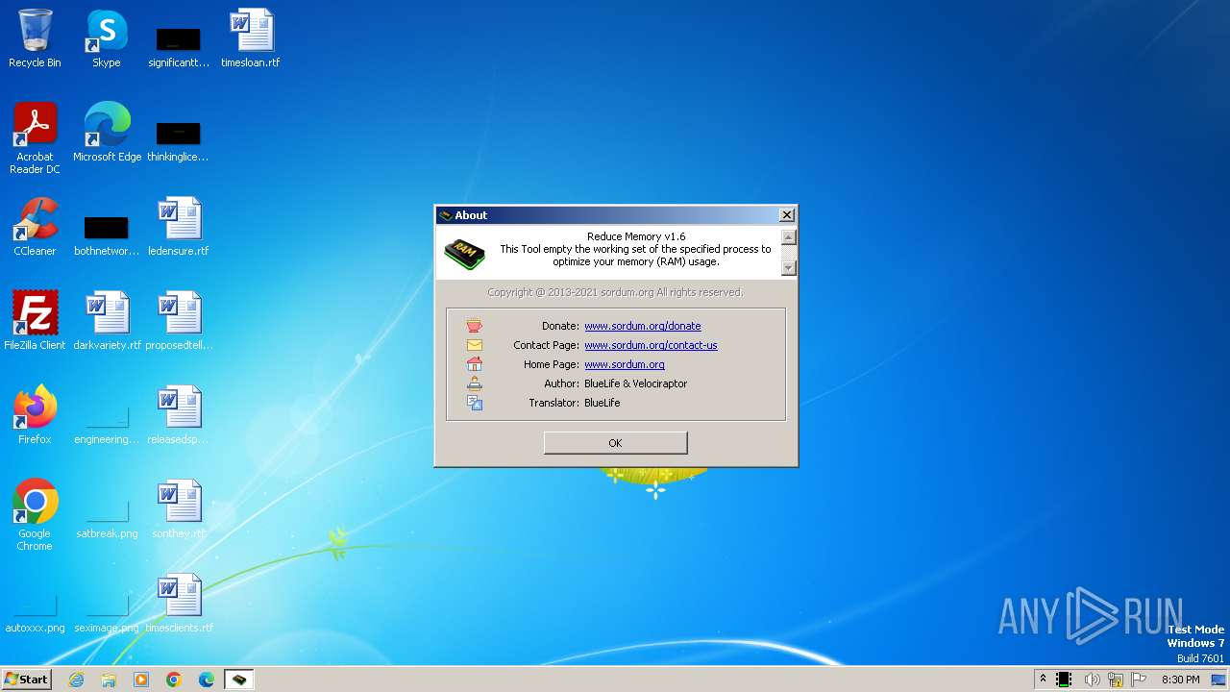This screenshot has width=1230, height=692.
Task: Select the timesclients.rtf document icon
Action: pos(179,604)
